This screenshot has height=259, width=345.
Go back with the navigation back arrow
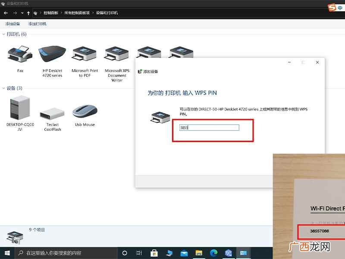pos(6,13)
